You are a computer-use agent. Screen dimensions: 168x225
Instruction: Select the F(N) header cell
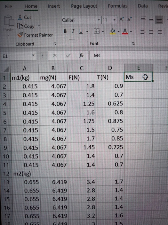(82, 77)
